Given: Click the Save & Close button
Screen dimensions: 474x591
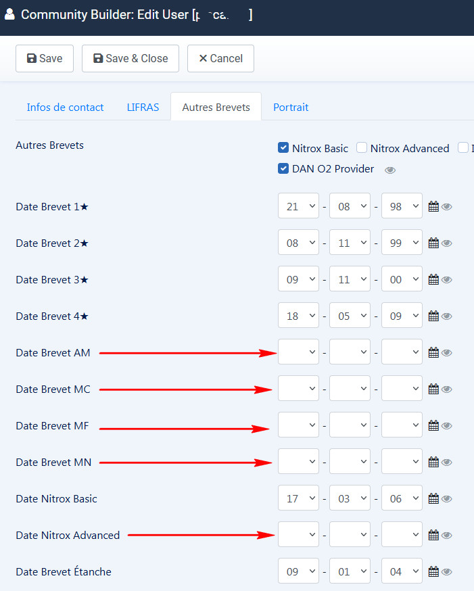Looking at the screenshot, I should (x=131, y=58).
